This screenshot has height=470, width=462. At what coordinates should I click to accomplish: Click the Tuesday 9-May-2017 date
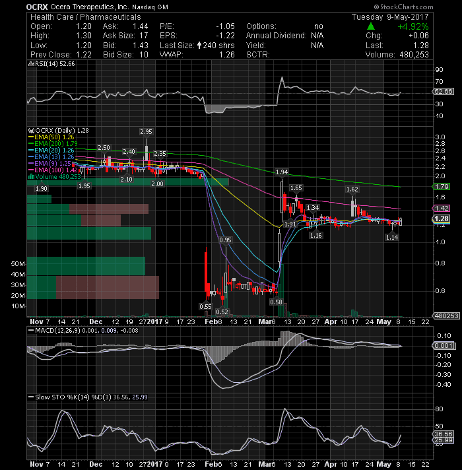click(x=390, y=17)
